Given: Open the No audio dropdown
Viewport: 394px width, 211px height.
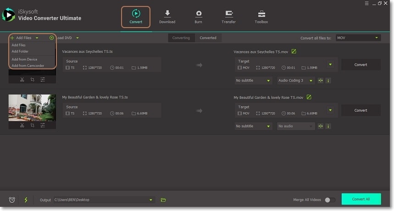Looking at the screenshot, I should point(296,126).
